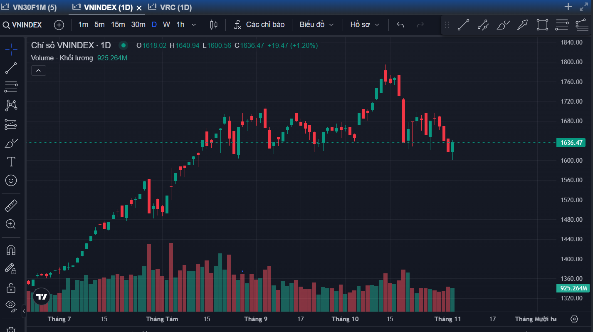Click the VNINDEX symbol search field
Screen dimensions: 593x332
(23, 25)
